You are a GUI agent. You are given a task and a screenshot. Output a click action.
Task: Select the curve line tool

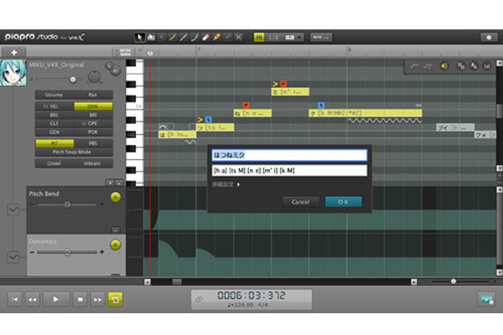click(x=194, y=37)
